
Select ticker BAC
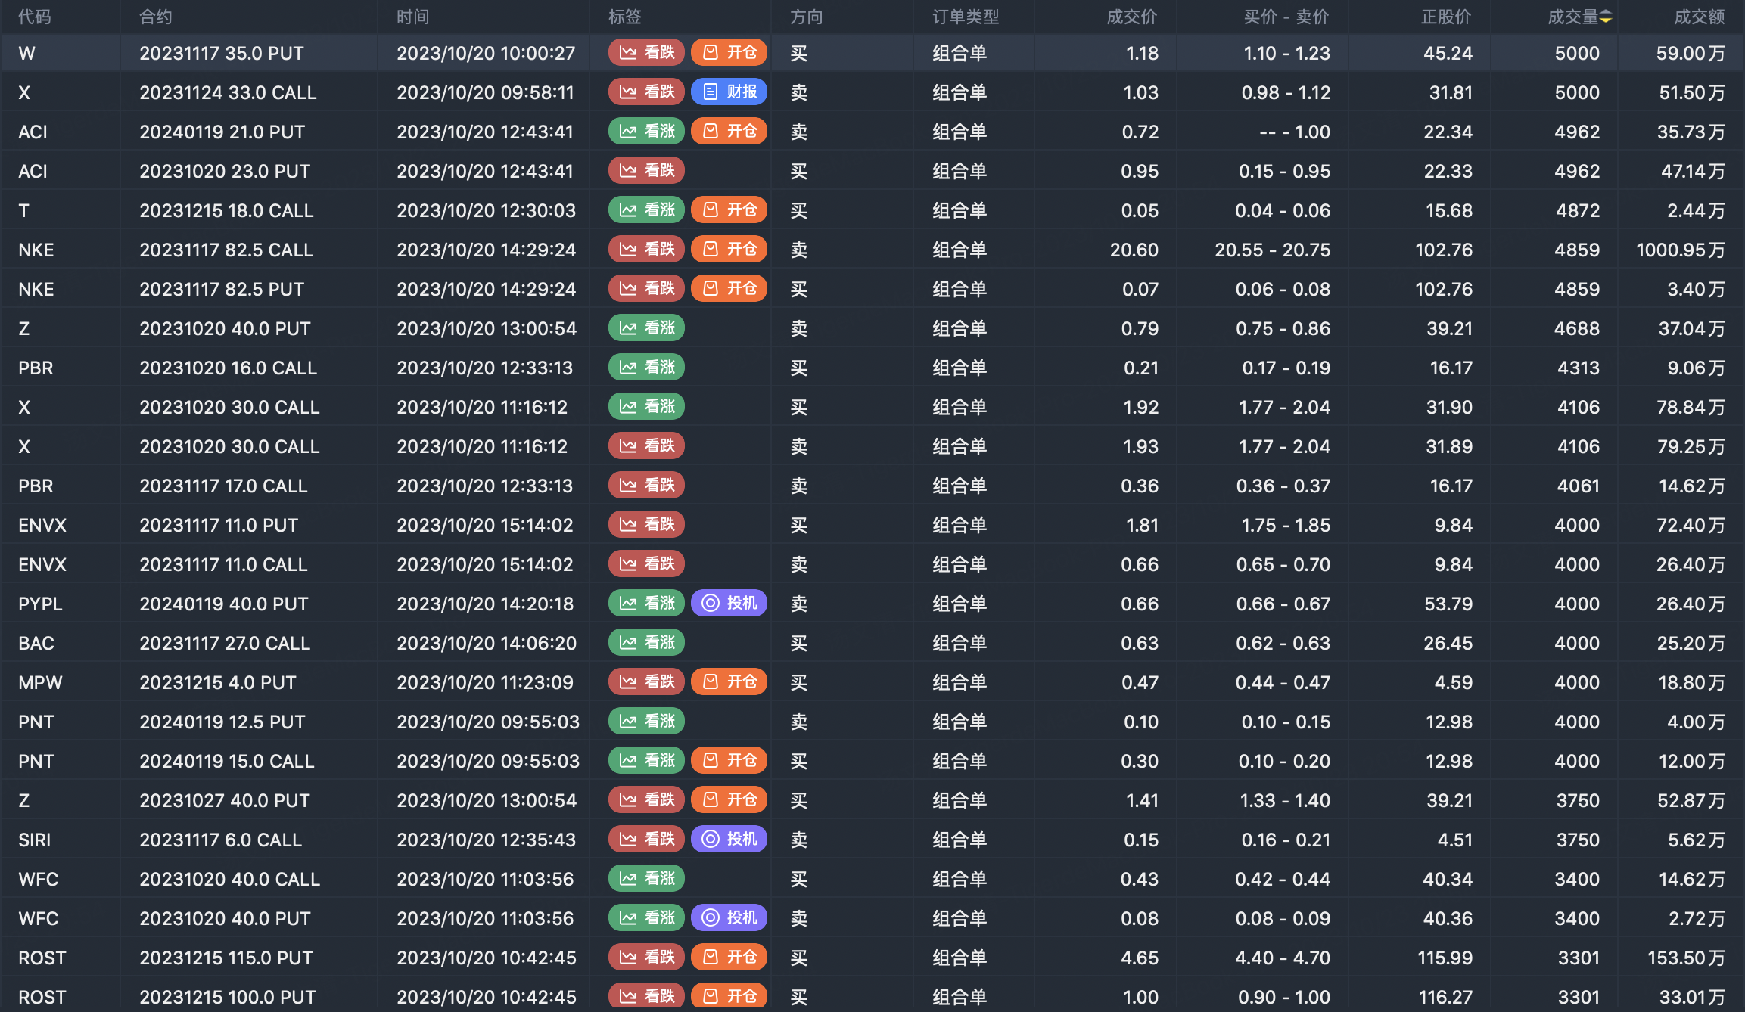click(x=36, y=643)
